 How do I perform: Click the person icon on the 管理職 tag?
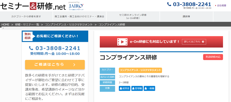tap(133, 89)
